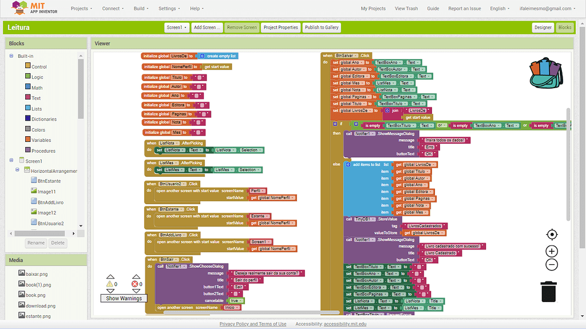Toggle the Show Warnings button

(x=124, y=298)
